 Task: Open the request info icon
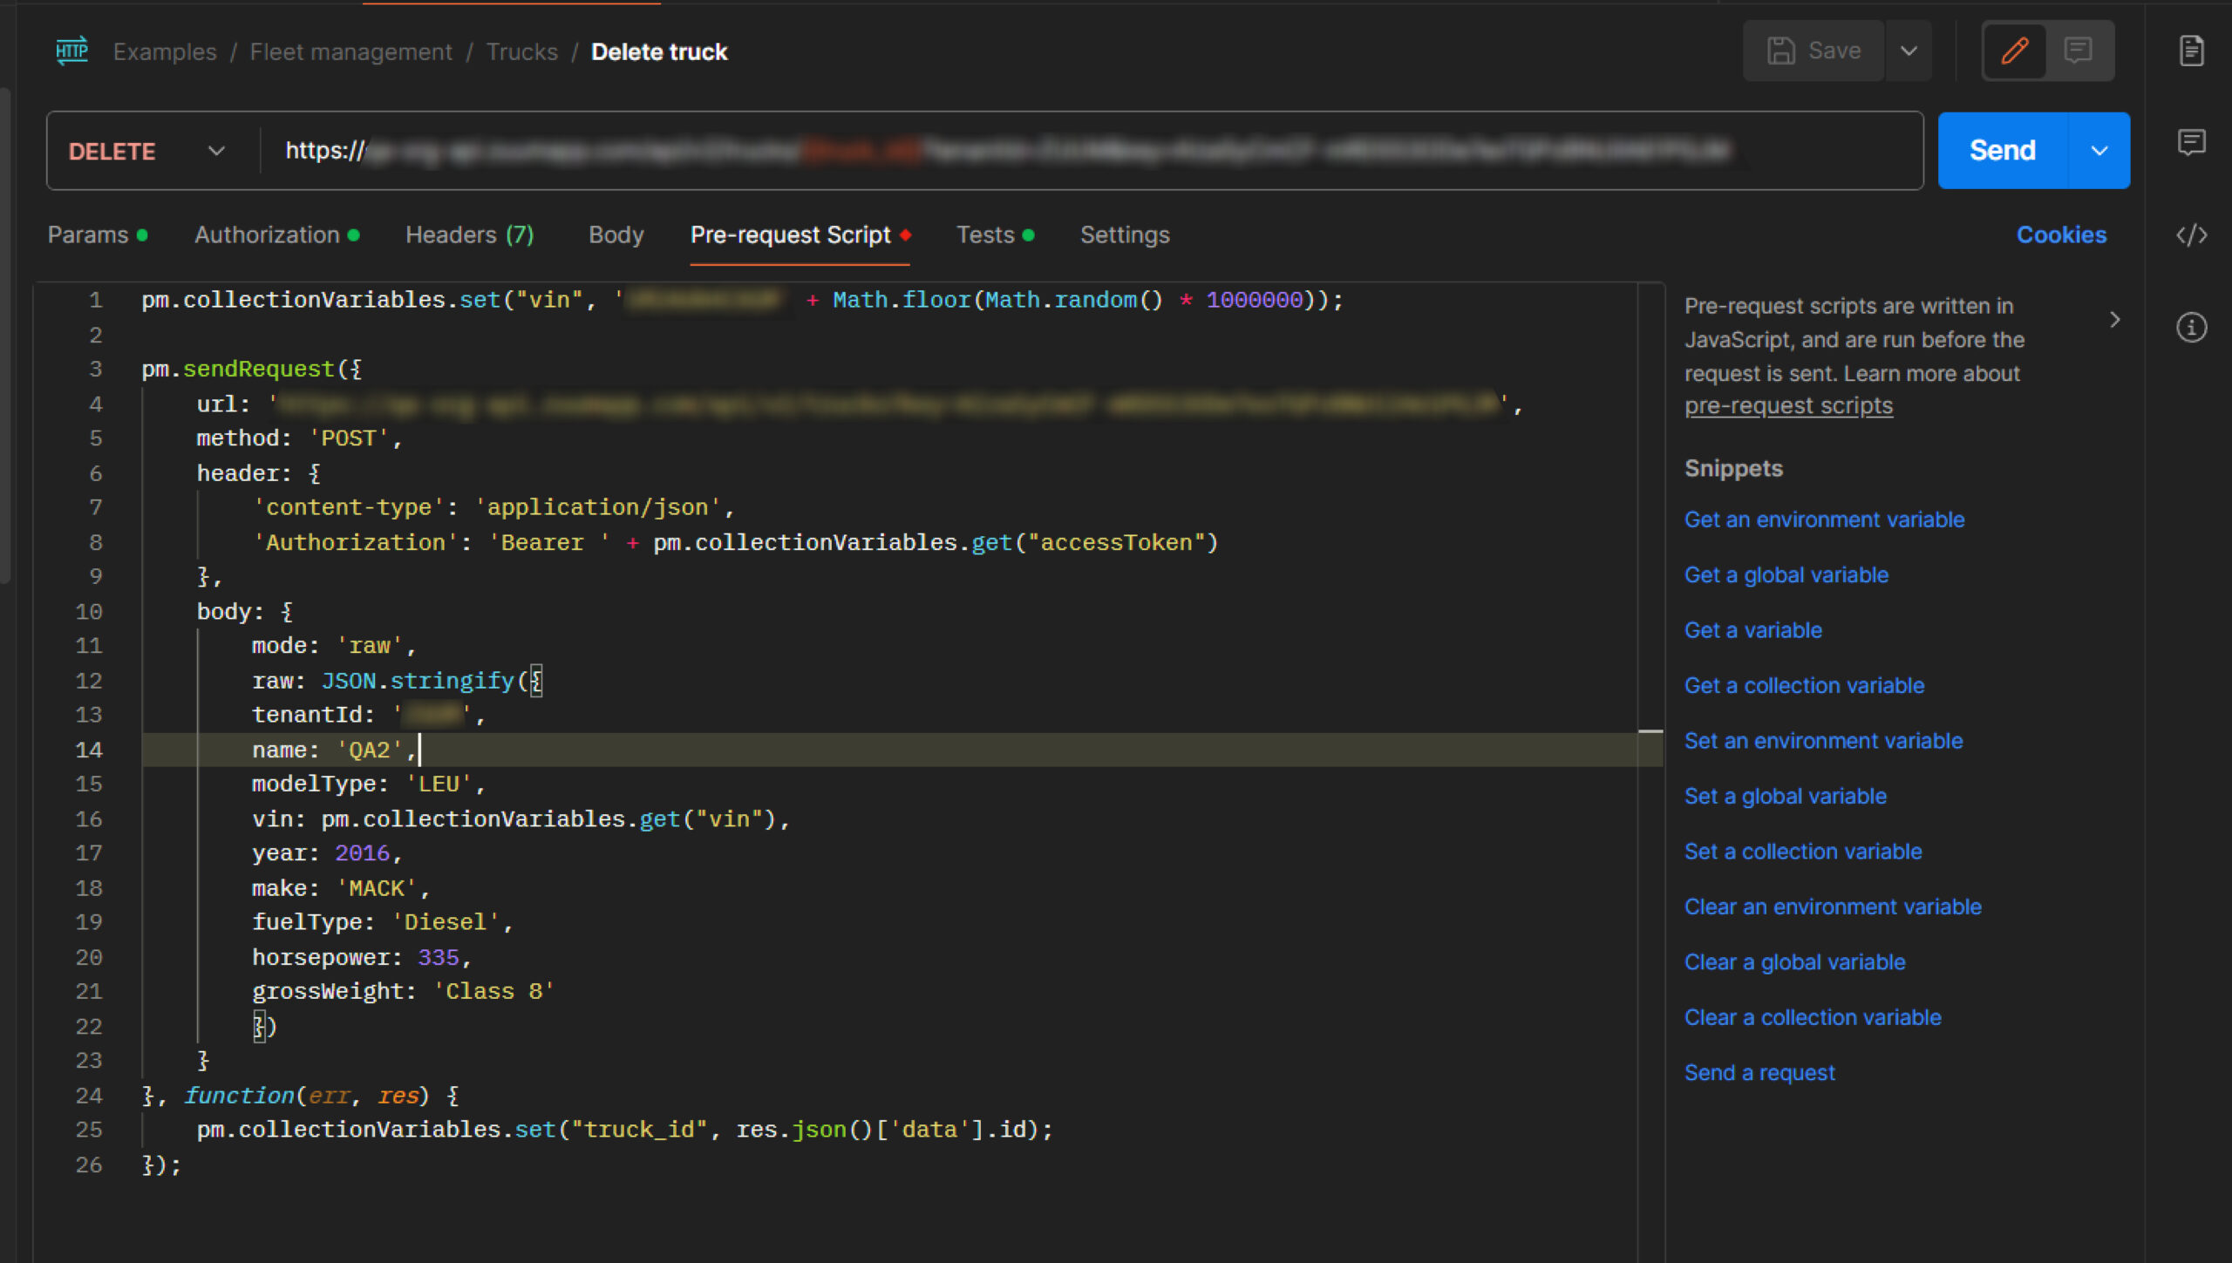pyautogui.click(x=2191, y=328)
